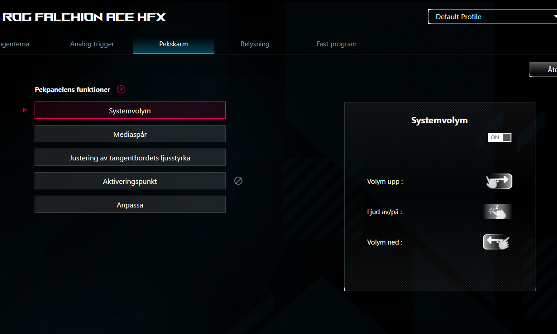Open the partially visible tab ending in 'ngenterna'
This screenshot has width=557, height=334.
click(15, 44)
